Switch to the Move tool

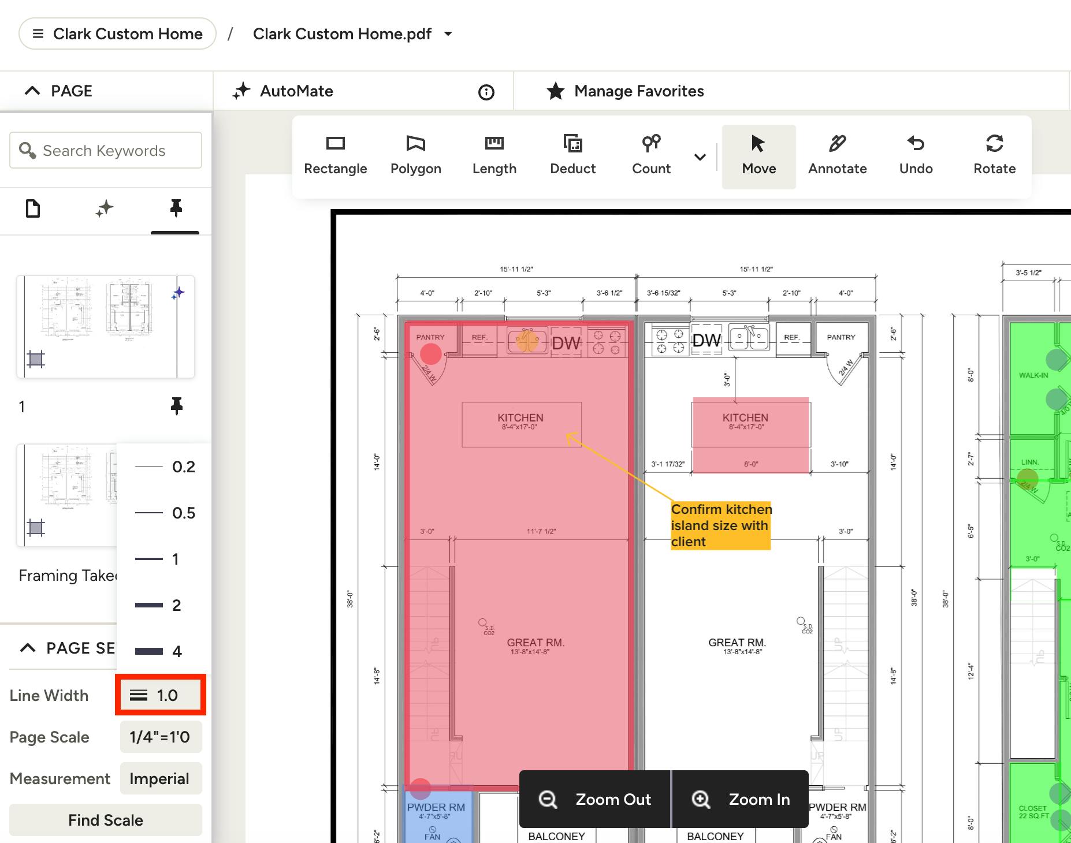click(x=758, y=156)
